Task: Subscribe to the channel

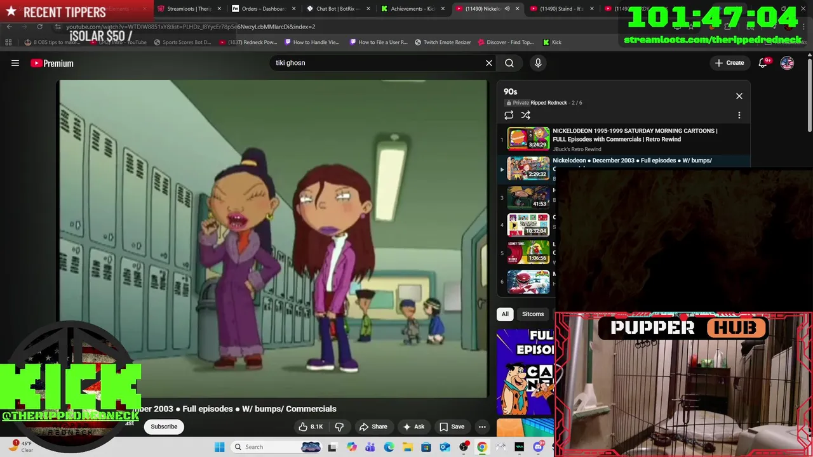Action: pos(164,427)
